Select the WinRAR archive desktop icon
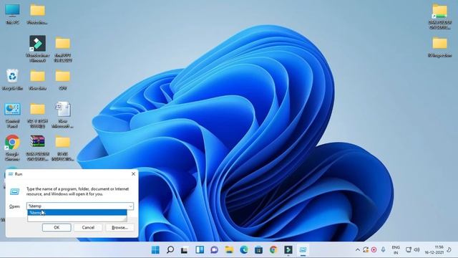 point(37,148)
